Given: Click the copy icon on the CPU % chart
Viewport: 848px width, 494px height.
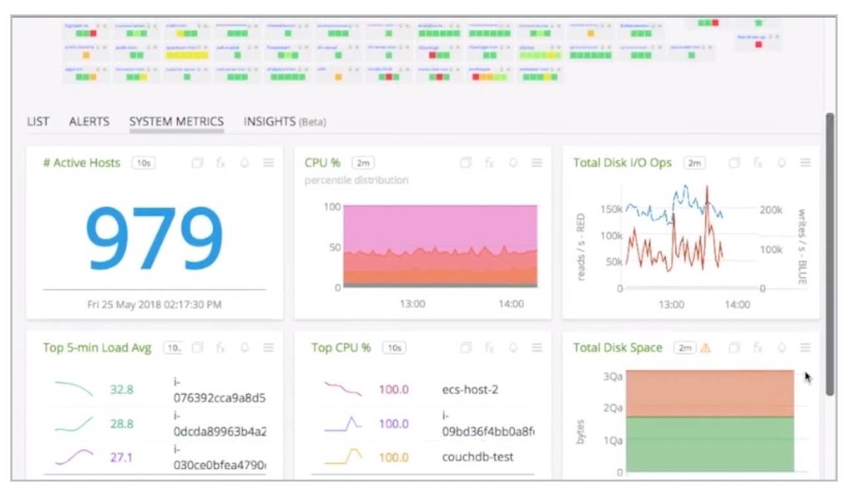Looking at the screenshot, I should [x=465, y=162].
